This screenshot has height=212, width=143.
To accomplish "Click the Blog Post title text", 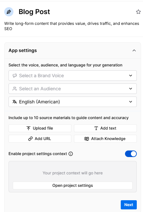I will click(34, 12).
